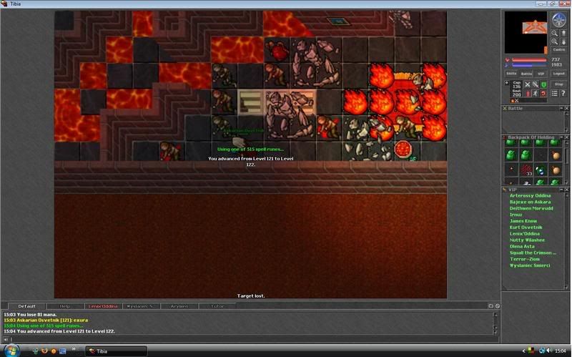Close the VIP panel
The width and height of the screenshot is (572, 357).
(x=567, y=190)
